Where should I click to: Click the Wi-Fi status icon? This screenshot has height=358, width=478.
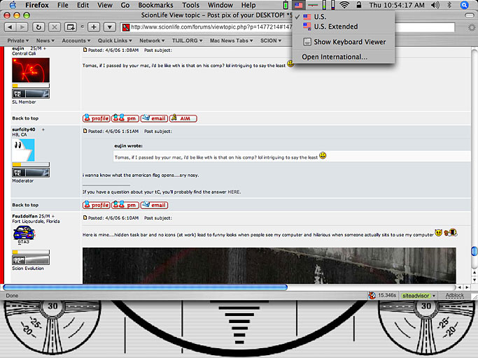344,5
